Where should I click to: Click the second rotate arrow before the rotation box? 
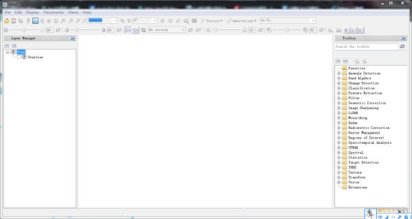coord(129,21)
